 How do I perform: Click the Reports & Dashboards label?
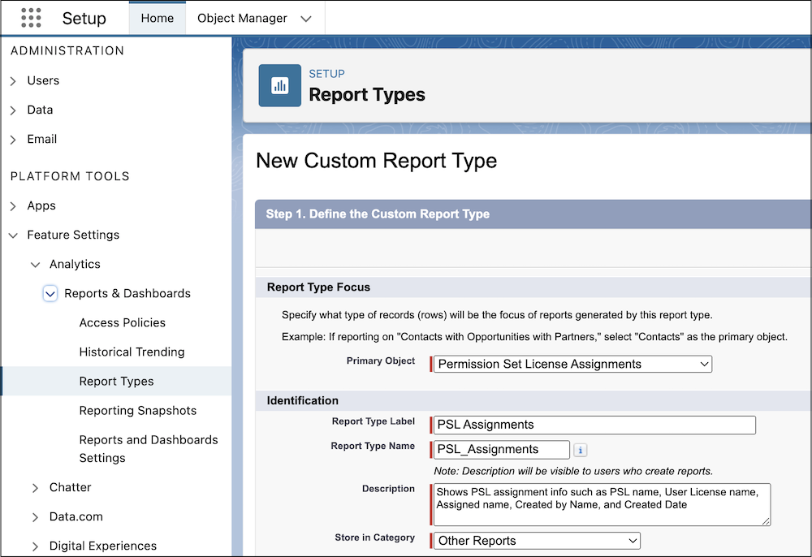(127, 293)
